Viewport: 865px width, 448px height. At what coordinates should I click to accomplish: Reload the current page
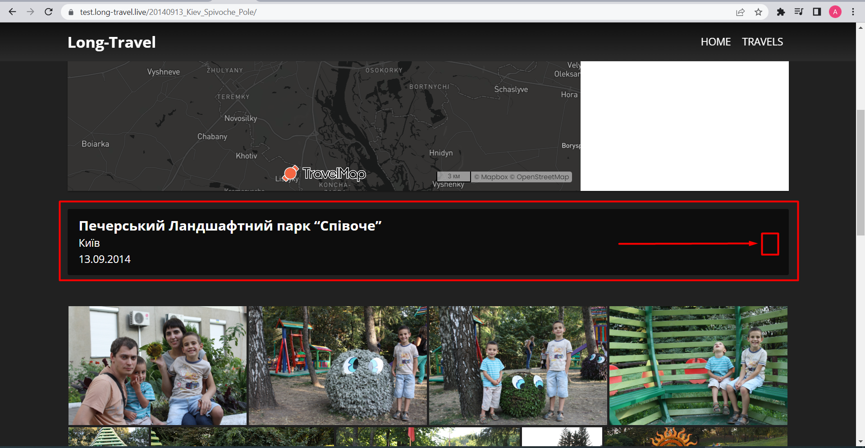(48, 12)
